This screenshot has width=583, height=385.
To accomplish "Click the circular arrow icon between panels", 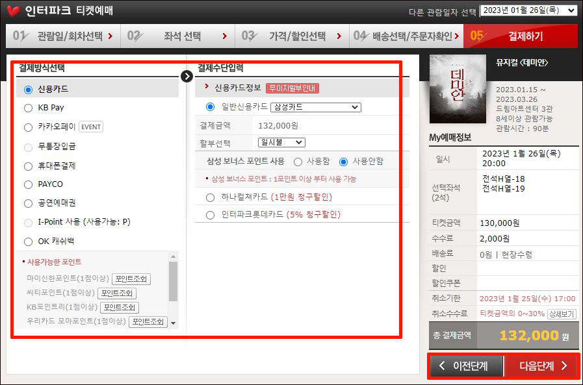I will point(187,77).
